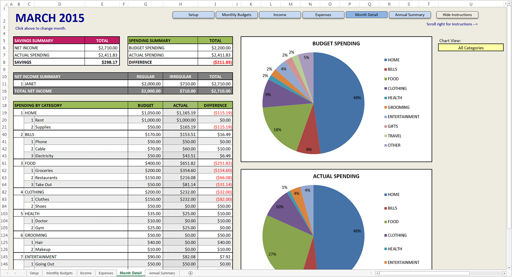This screenshot has height=277, width=512.
Task: Click HOME swatch in Budget Spending legend
Action: (x=385, y=60)
